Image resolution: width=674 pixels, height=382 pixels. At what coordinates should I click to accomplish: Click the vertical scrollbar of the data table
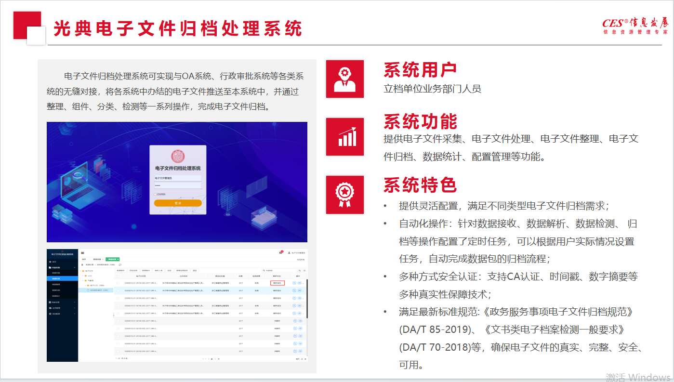pos(306,299)
